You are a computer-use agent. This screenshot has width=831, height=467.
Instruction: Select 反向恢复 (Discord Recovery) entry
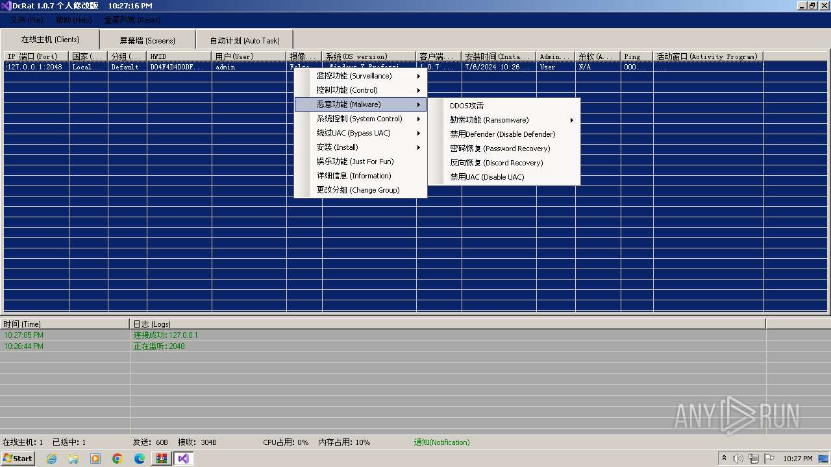click(504, 163)
